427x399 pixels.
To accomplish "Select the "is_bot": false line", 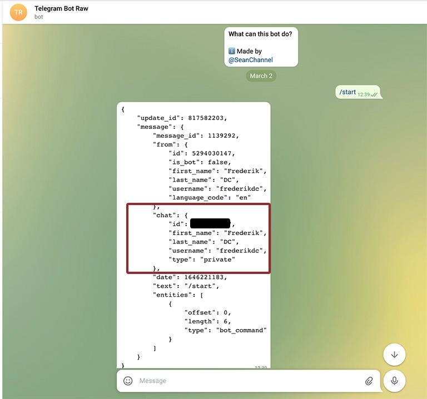I will point(200,162).
